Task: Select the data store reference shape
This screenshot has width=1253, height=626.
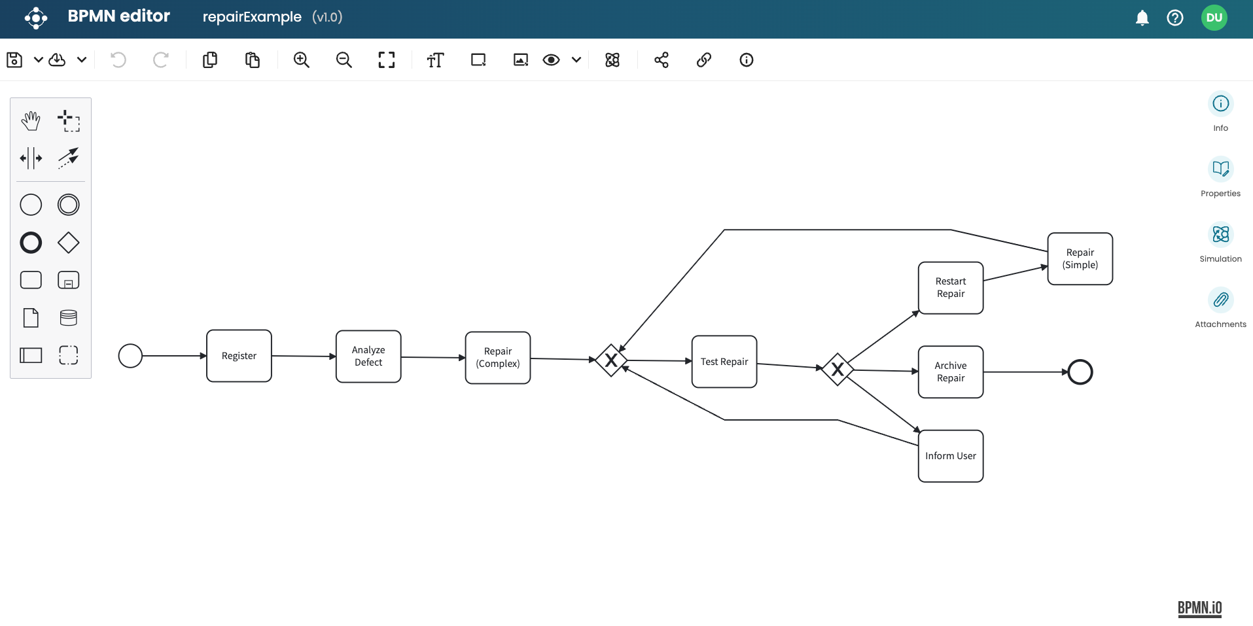Action: [x=69, y=318]
